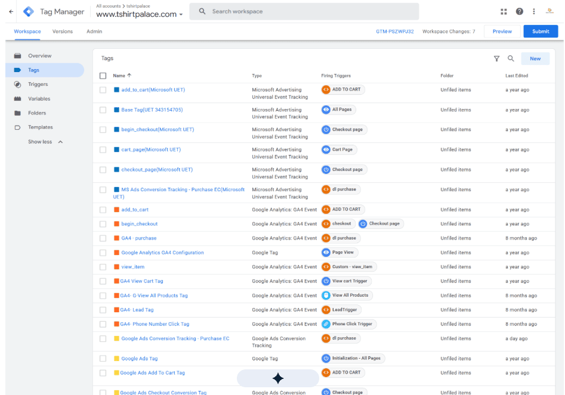Click the View cart Trigger chip
The image size is (565, 395).
click(346, 281)
